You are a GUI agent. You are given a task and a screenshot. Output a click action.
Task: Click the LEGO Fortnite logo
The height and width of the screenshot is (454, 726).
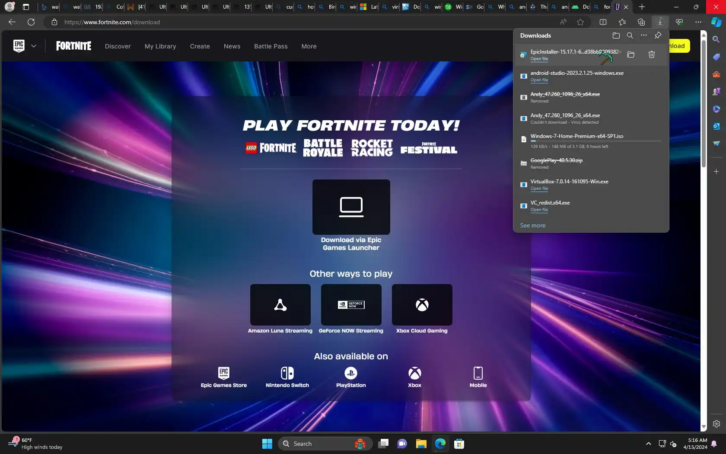point(271,148)
